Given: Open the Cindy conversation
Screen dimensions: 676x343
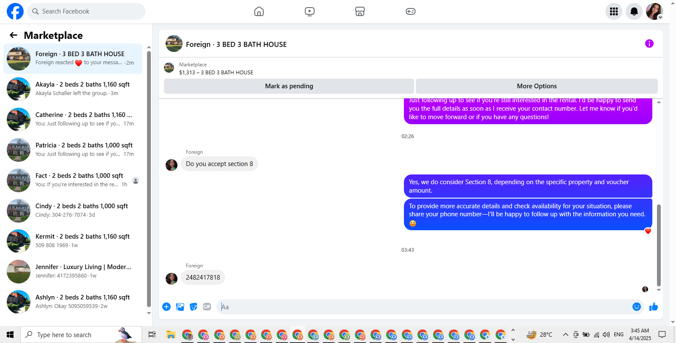Looking at the screenshot, I should pyautogui.click(x=73, y=211).
